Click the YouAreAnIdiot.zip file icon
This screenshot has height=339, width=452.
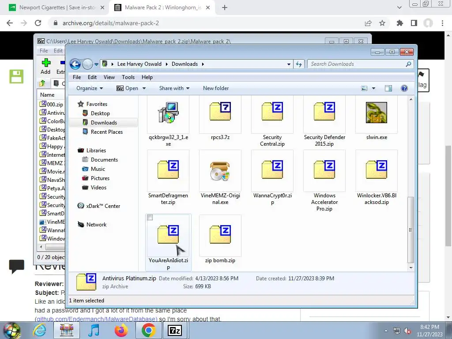point(168,234)
